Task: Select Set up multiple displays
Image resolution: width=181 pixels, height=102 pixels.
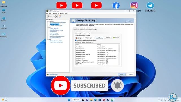Action: pos(55,38)
